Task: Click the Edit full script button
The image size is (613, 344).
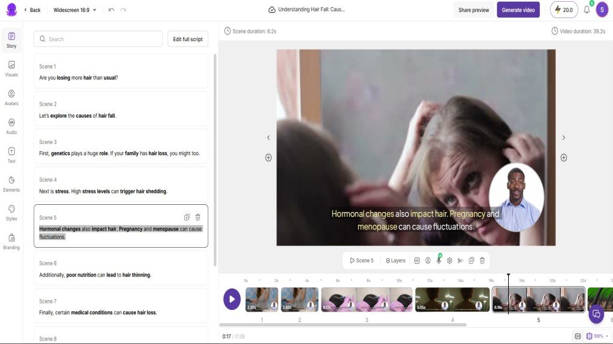Action: pyautogui.click(x=187, y=39)
